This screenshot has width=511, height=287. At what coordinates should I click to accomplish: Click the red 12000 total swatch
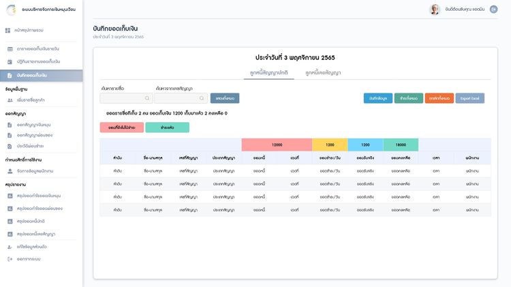(x=277, y=145)
